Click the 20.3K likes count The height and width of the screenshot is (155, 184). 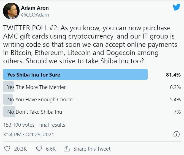tap(20, 149)
